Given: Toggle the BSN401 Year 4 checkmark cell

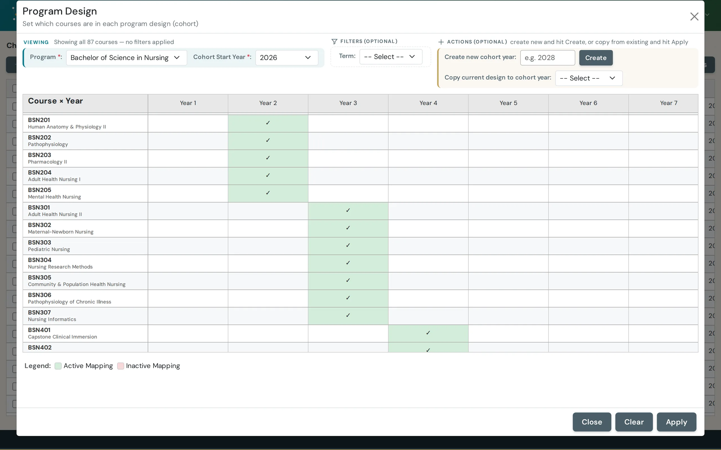Looking at the screenshot, I should tap(428, 333).
